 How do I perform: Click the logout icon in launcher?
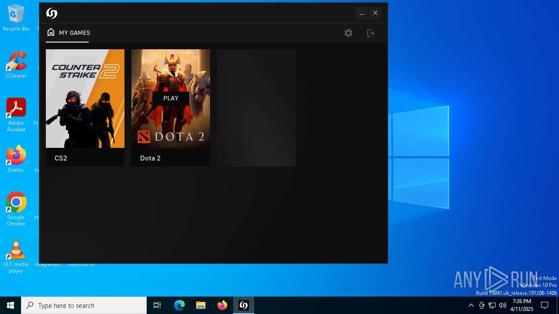(x=371, y=33)
